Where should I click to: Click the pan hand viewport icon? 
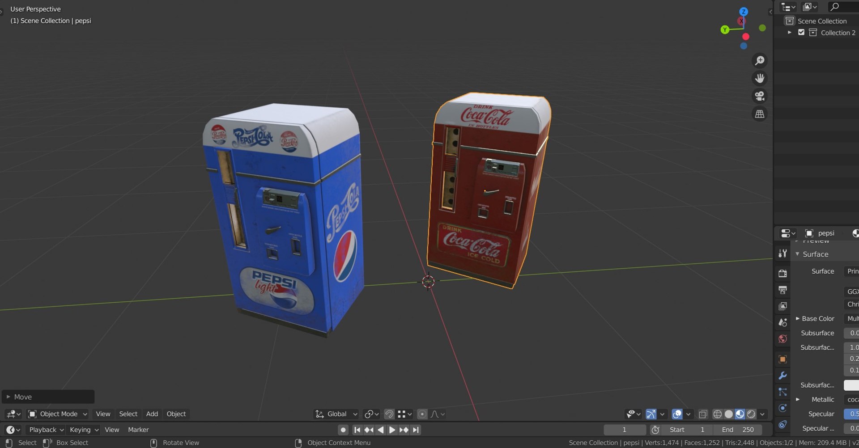(x=760, y=78)
